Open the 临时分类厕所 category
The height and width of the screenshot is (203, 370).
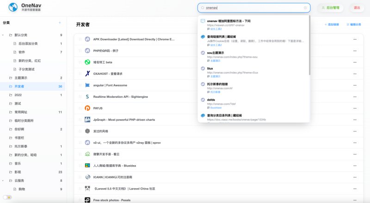pyautogui.click(x=24, y=120)
